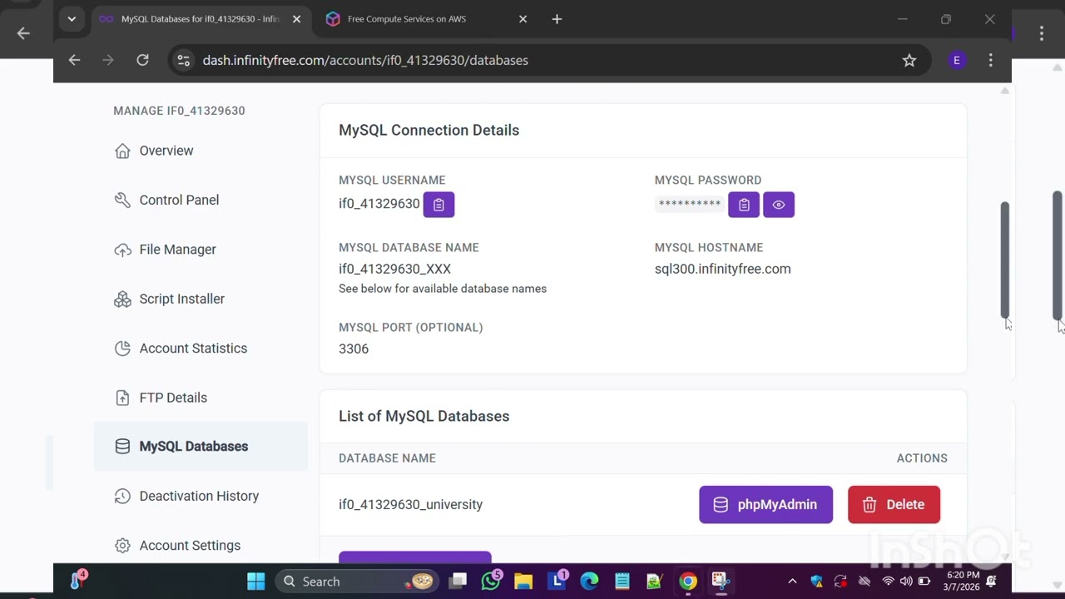Switch to MySQL Databases browser tab
This screenshot has height=599, width=1065.
[x=200, y=19]
